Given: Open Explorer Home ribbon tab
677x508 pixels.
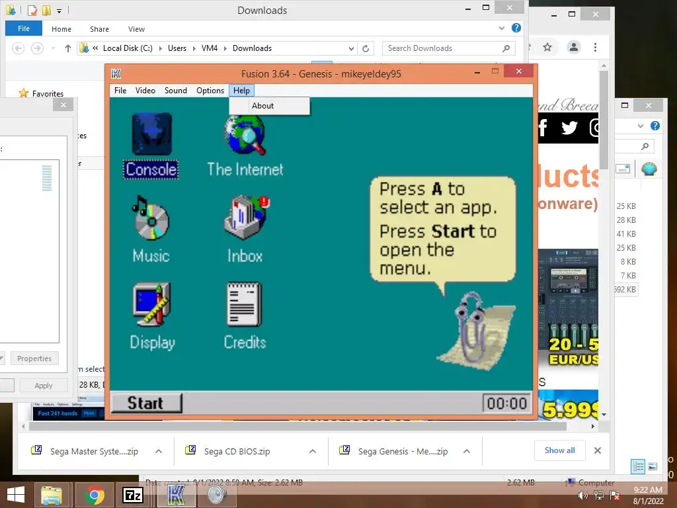Looking at the screenshot, I should click(x=61, y=29).
